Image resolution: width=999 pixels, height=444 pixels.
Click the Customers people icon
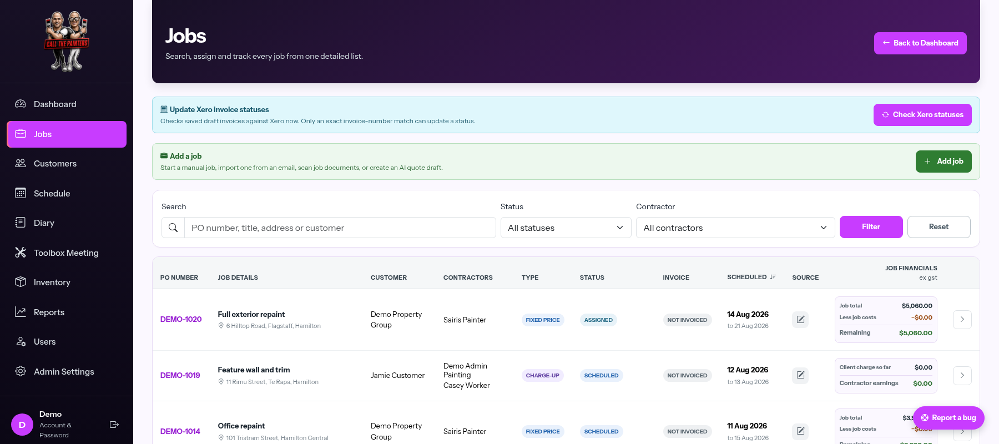coord(21,163)
